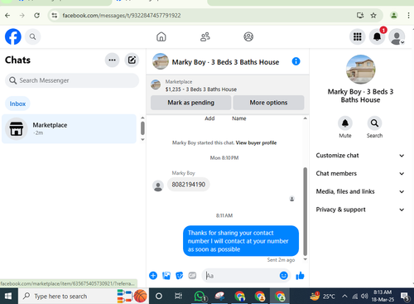Open Windows notification center icon
The image size is (414, 304).
click(x=405, y=297)
